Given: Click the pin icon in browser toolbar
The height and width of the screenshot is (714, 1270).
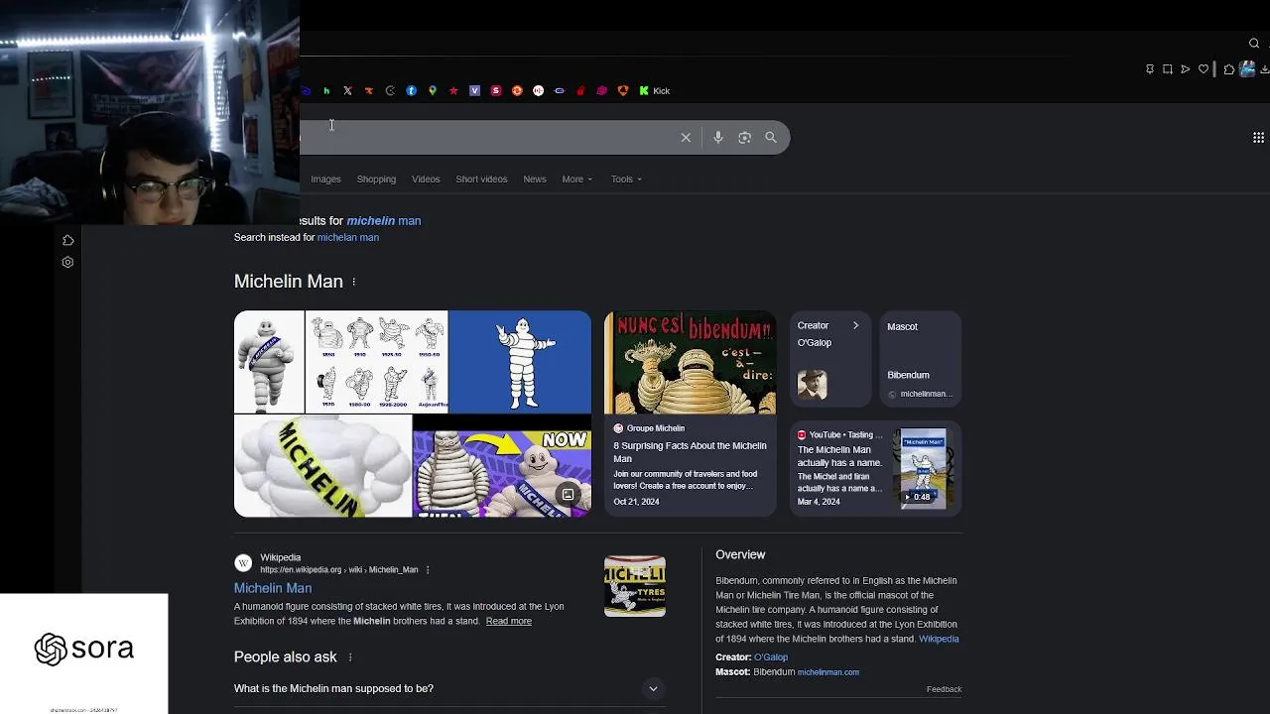Looking at the screenshot, I should click(x=1150, y=69).
